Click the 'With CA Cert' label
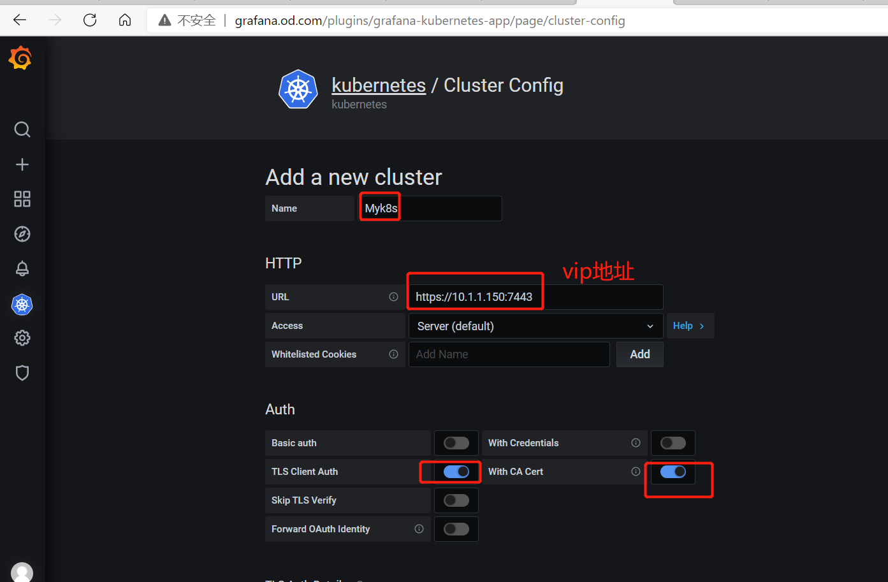 pos(516,472)
